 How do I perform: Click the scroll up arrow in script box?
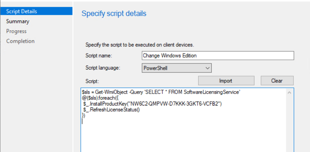click(x=289, y=93)
